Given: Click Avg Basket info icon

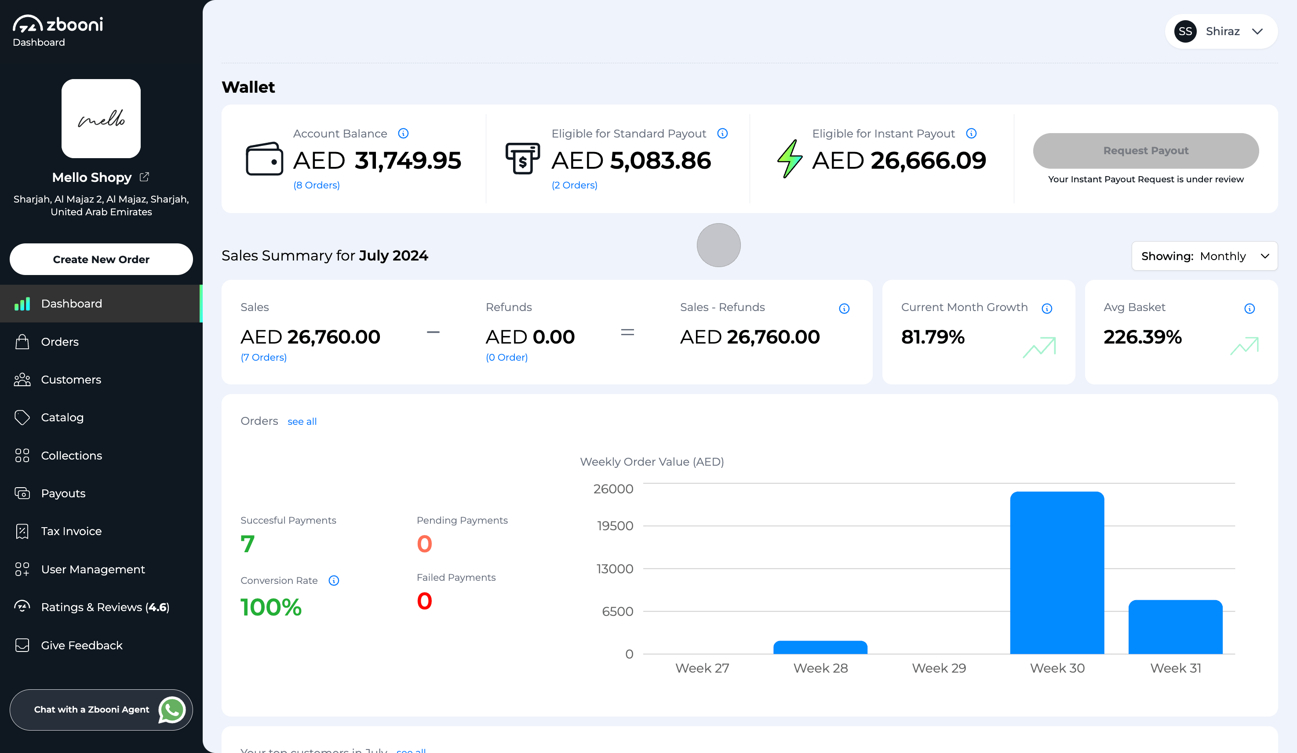Looking at the screenshot, I should click(1250, 308).
